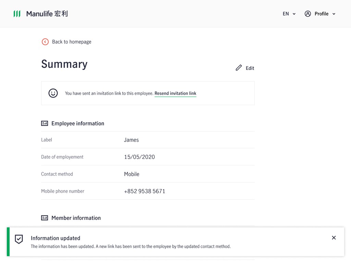Image resolution: width=351 pixels, height=263 pixels.
Task: Select the Employee information heading text
Action: (x=78, y=123)
